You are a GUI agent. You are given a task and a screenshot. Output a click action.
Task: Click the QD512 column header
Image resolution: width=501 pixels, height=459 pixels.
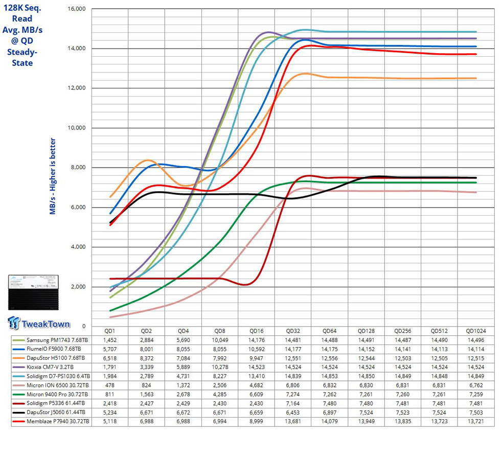coord(439,331)
